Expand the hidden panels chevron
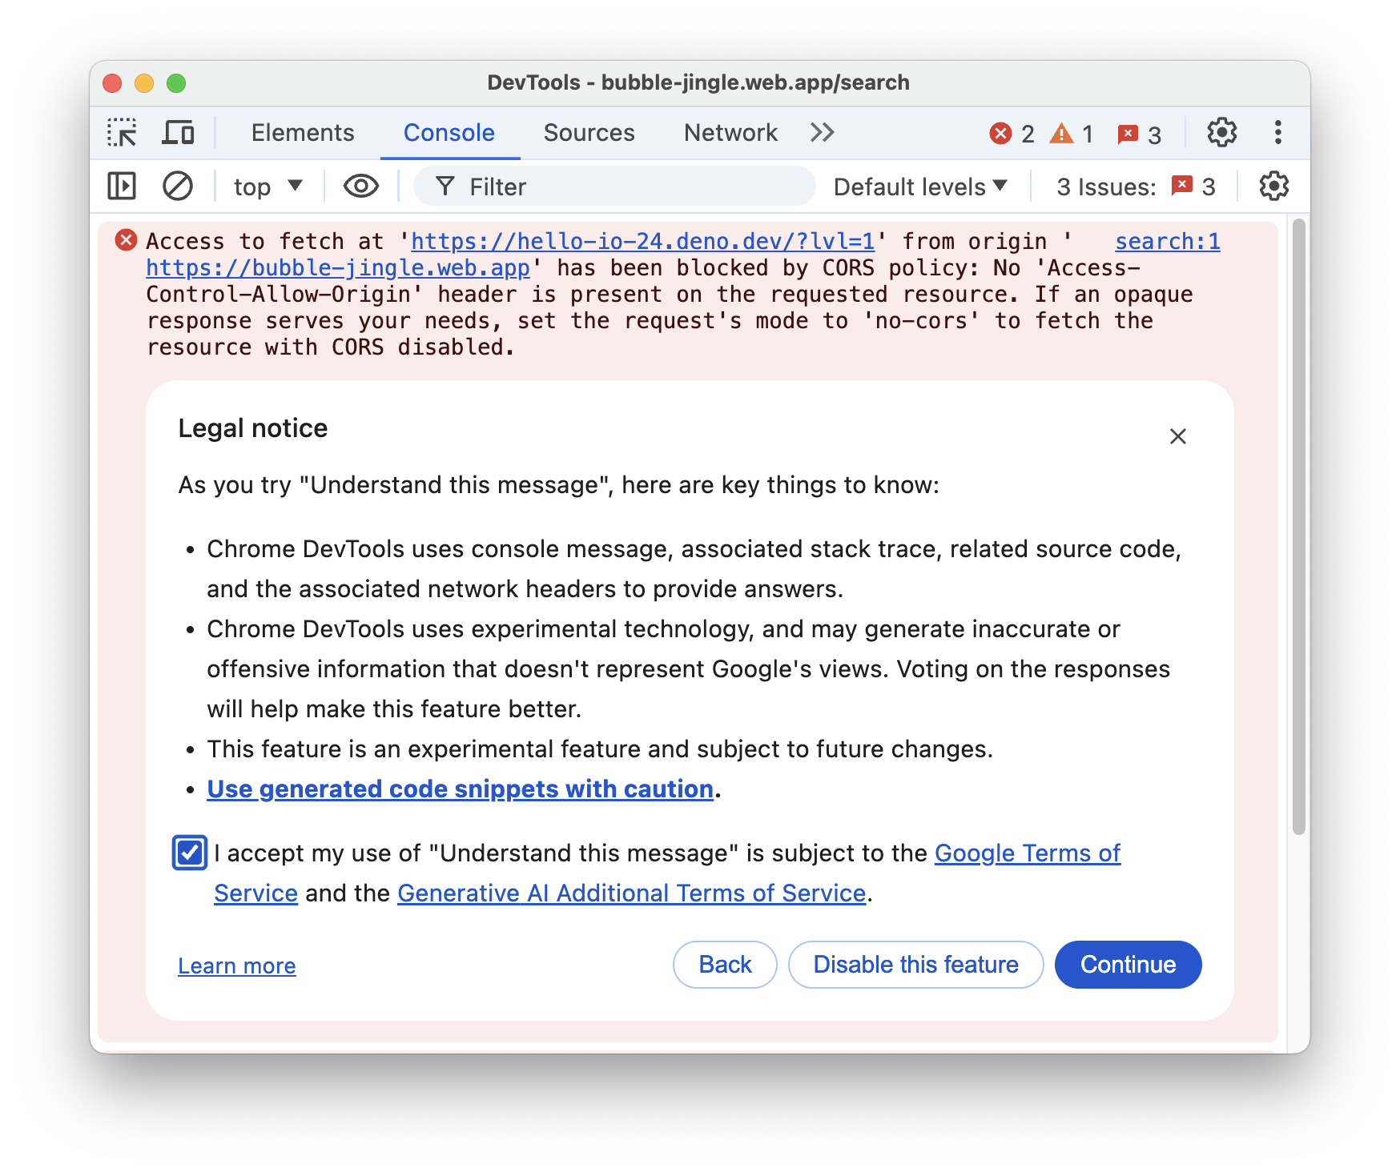Image resolution: width=1400 pixels, height=1172 pixels. (x=821, y=132)
